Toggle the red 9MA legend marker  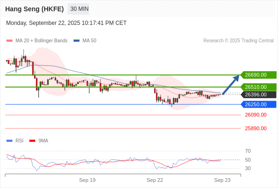click(32, 141)
